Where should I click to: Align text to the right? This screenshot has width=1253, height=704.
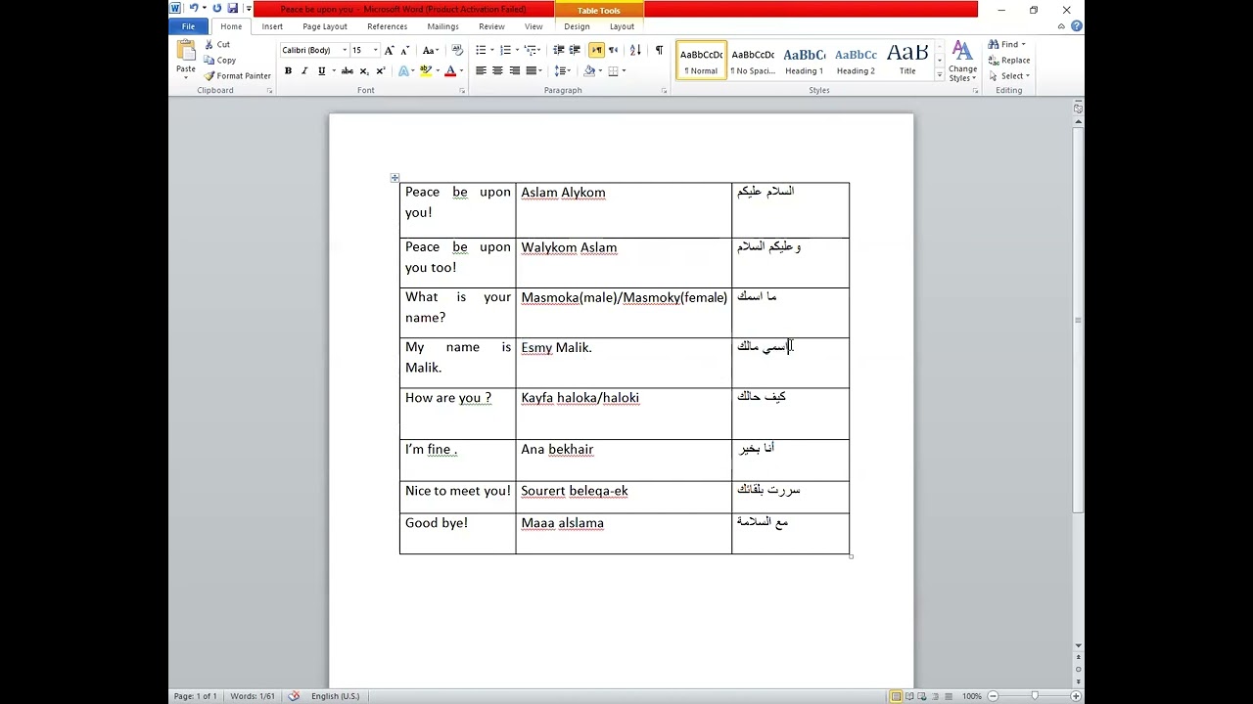coord(514,70)
